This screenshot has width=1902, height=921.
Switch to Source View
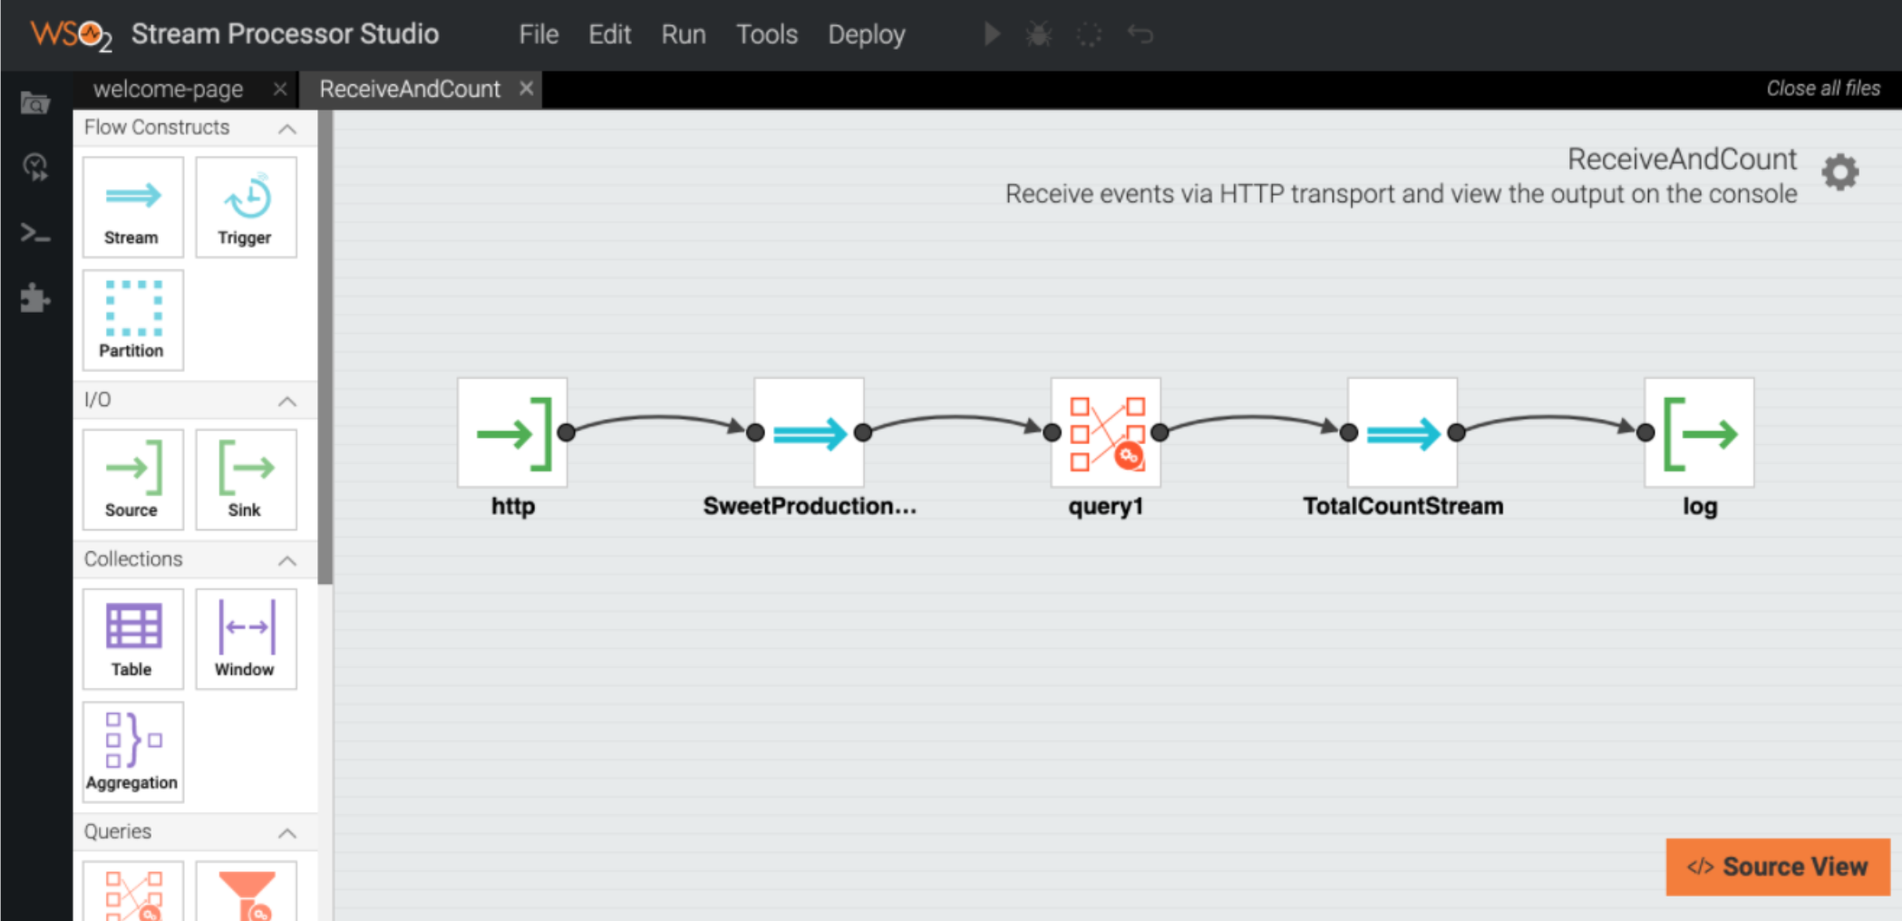point(1777,867)
